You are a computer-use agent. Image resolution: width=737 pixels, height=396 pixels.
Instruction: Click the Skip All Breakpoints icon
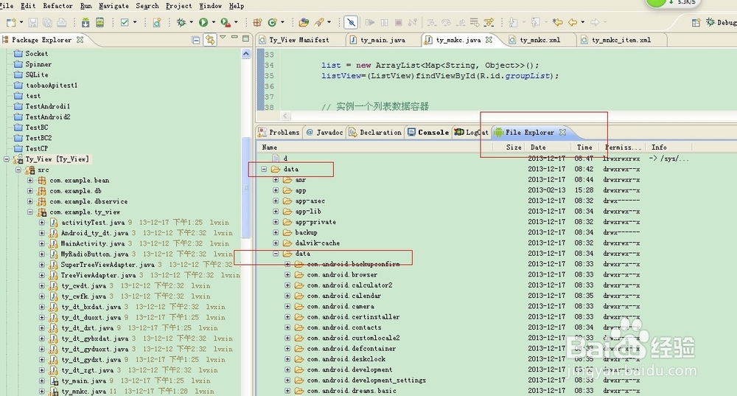click(352, 23)
